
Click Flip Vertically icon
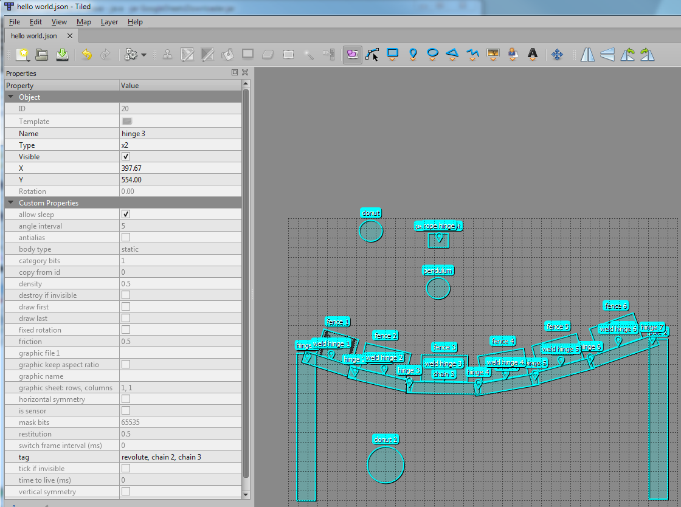(607, 54)
